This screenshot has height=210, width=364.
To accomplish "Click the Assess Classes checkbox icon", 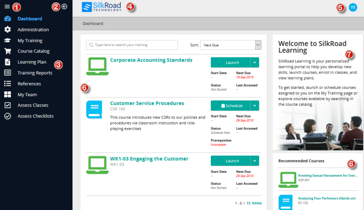I will tap(7, 105).
